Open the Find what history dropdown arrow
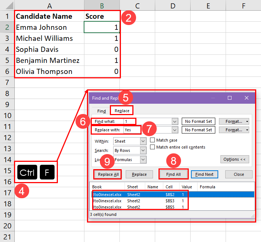This screenshot has width=261, height=242. tap(175, 121)
